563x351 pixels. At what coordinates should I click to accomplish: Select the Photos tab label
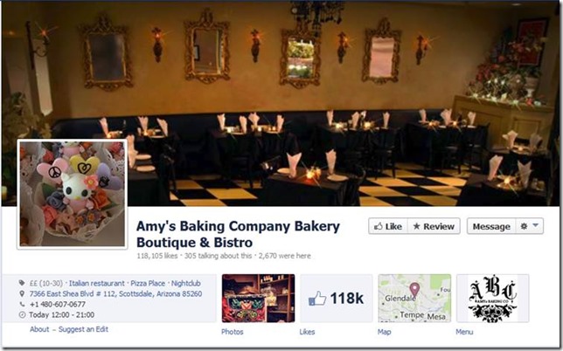coord(233,332)
